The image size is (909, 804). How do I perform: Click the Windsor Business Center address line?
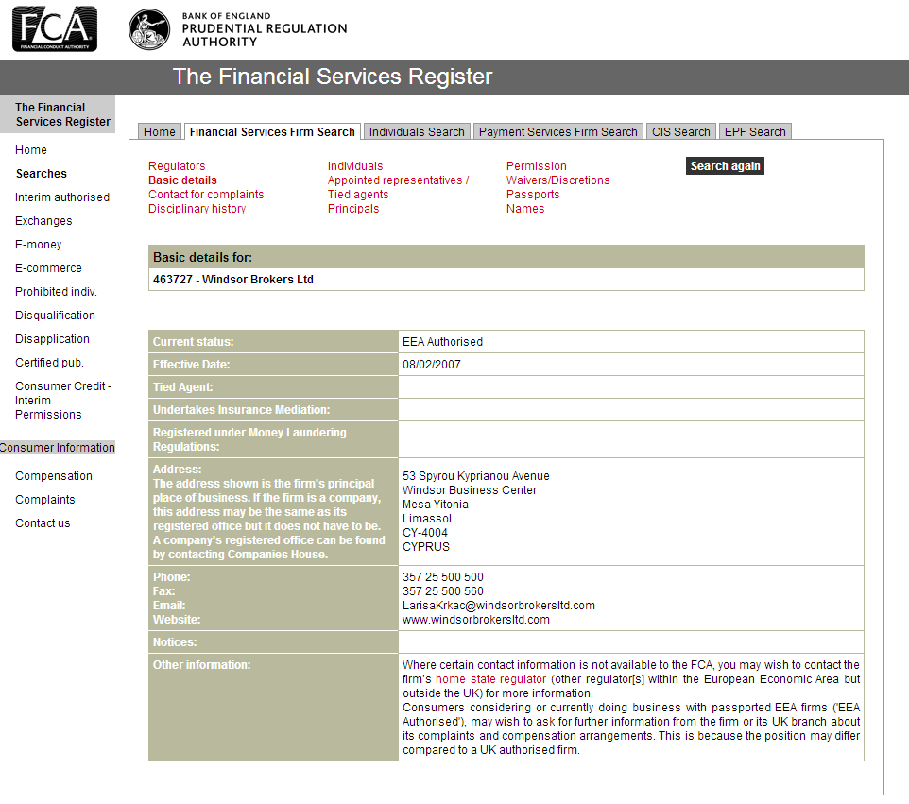pyautogui.click(x=470, y=489)
